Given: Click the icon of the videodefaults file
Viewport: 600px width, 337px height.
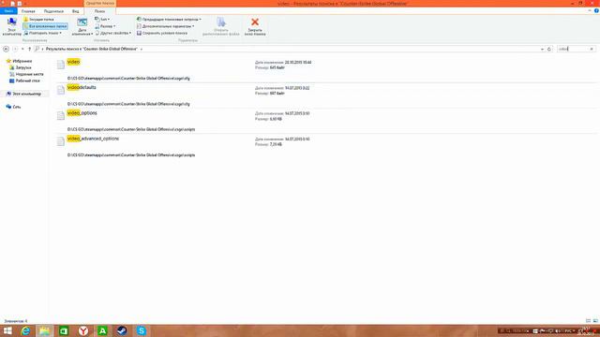Looking at the screenshot, I should coord(60,90).
